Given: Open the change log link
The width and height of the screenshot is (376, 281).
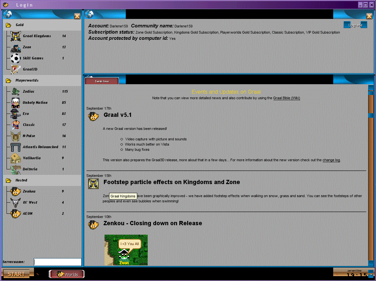Looking at the screenshot, I should (331, 160).
